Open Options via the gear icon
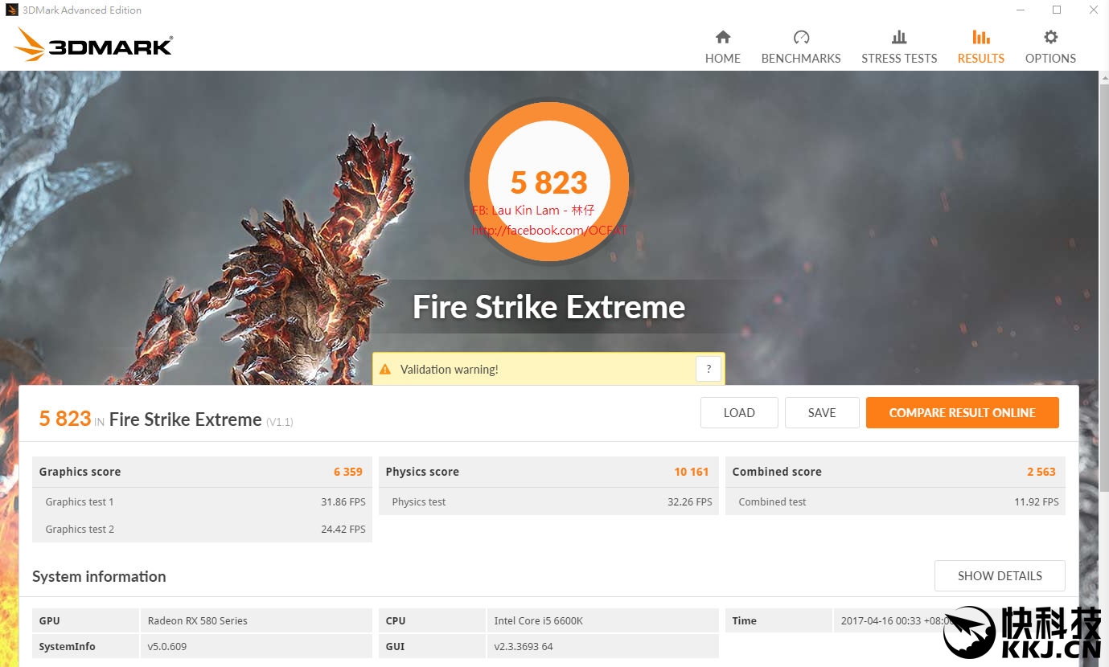Image resolution: width=1109 pixels, height=667 pixels. click(1050, 37)
